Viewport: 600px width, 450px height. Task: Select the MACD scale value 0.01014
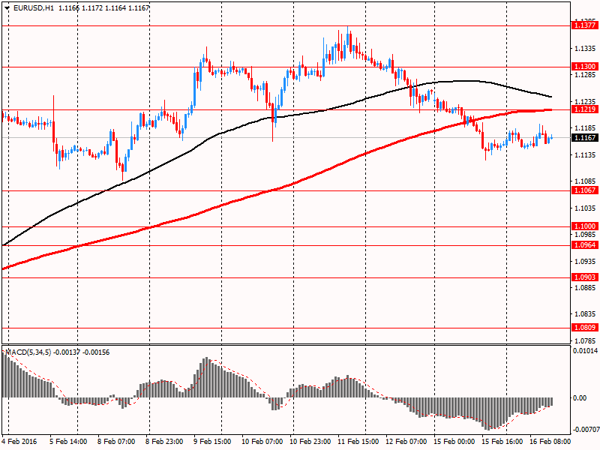tap(585, 350)
